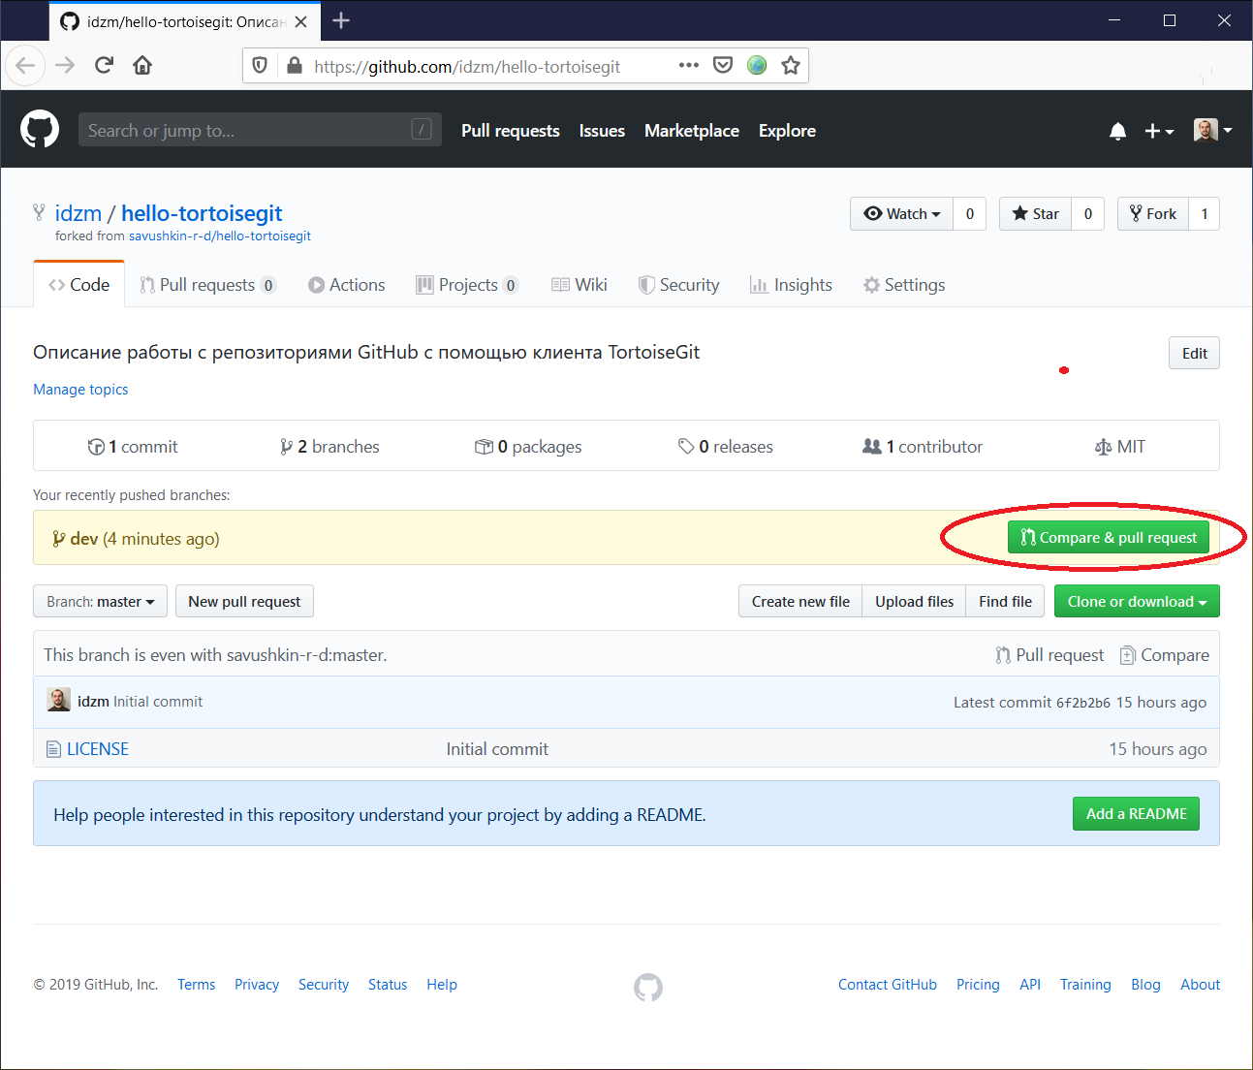1253x1070 pixels.
Task: Click the green globe extension icon
Action: point(757,65)
